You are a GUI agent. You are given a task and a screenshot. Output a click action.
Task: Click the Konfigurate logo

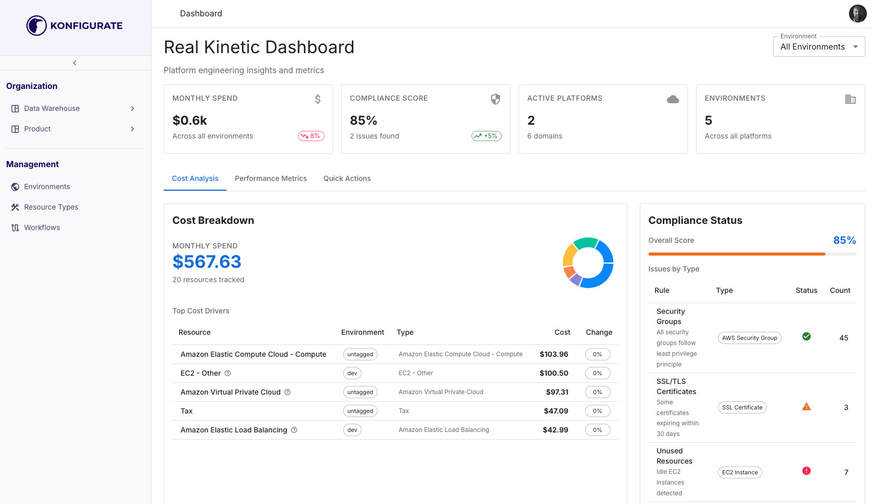[x=74, y=25]
